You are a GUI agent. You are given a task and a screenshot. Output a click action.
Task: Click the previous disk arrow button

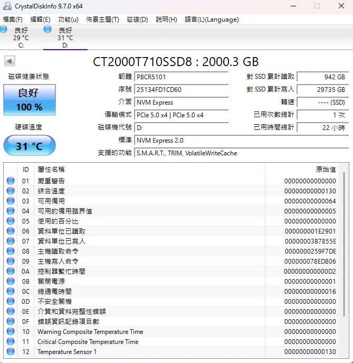tap(9, 61)
